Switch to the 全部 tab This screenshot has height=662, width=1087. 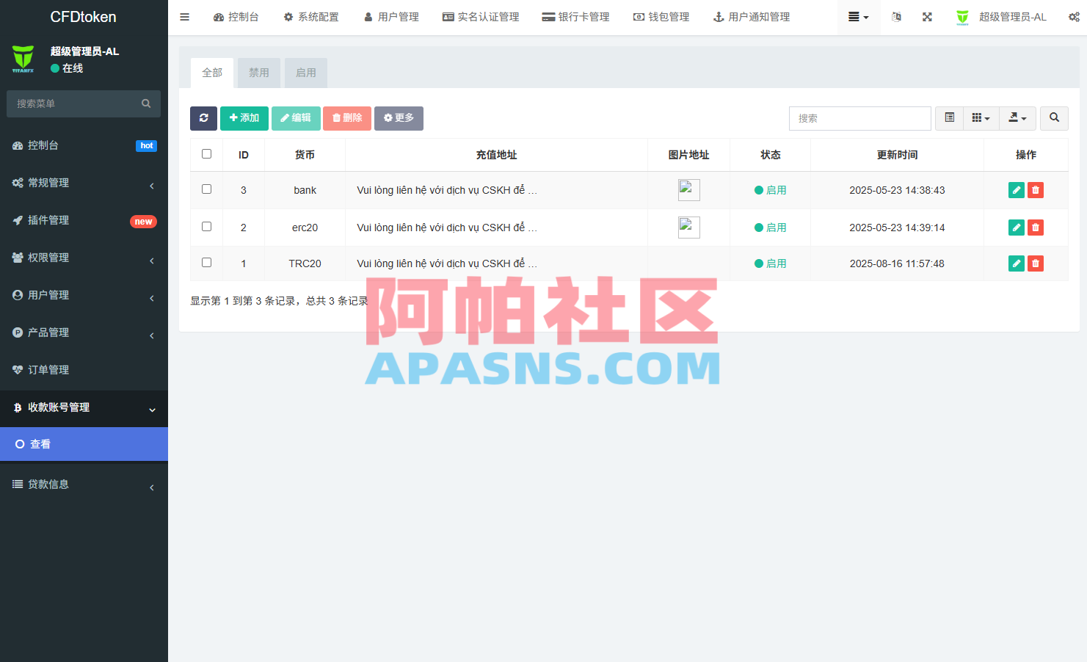212,73
